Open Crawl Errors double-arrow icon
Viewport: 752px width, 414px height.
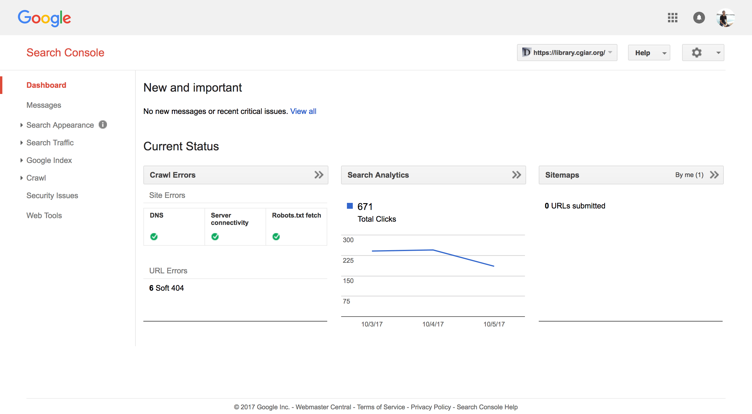point(319,175)
